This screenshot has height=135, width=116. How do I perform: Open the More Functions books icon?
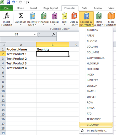111,16
